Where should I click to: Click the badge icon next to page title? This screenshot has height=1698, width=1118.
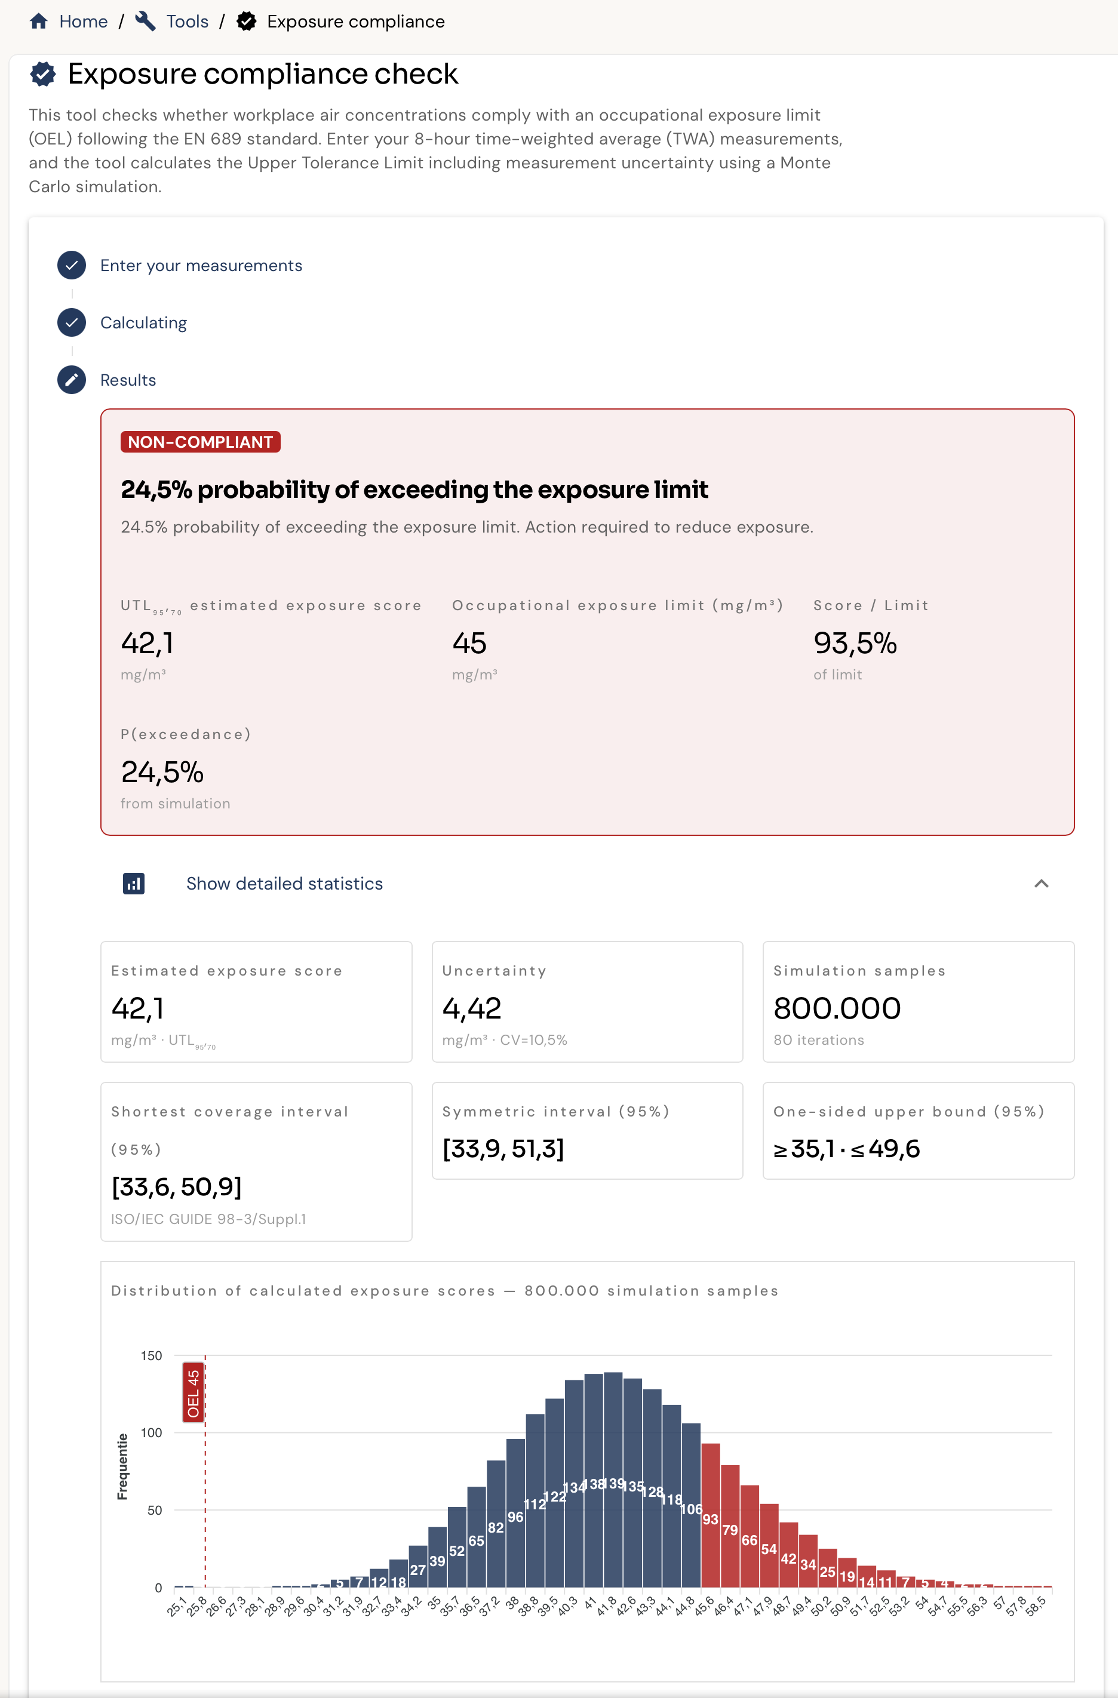coord(43,73)
